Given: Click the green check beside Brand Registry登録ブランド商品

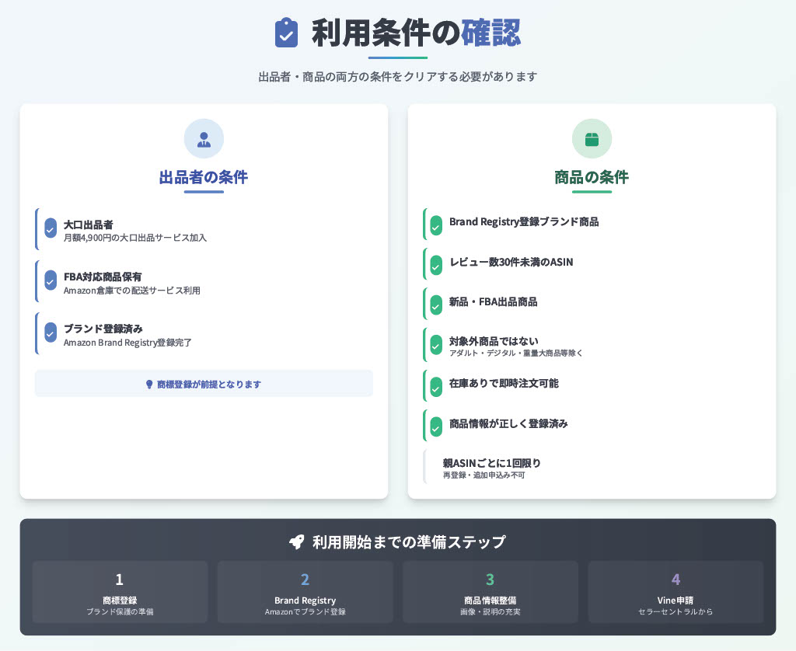Looking at the screenshot, I should 436,226.
